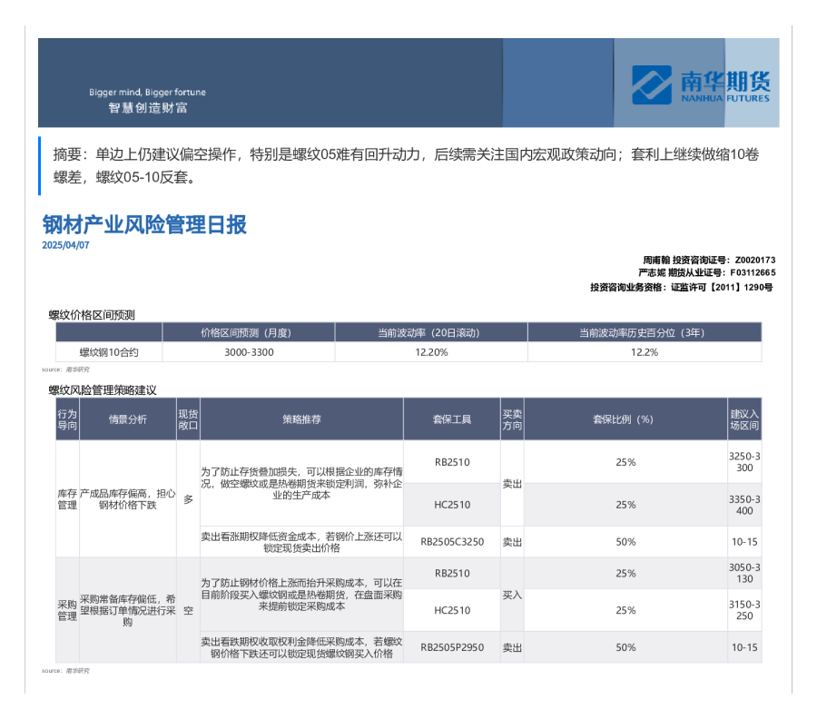Click the 螺纹风险管理策略建议 section heading
This screenshot has height=719, width=817.
[x=103, y=390]
